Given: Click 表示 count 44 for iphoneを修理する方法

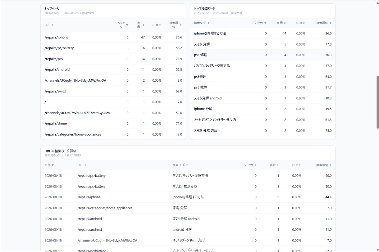Looking at the screenshot, I should (284, 33).
